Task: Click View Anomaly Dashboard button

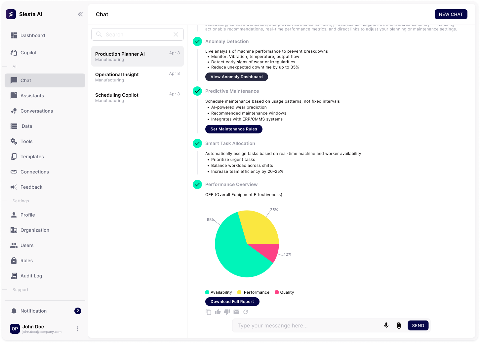Action: point(236,77)
